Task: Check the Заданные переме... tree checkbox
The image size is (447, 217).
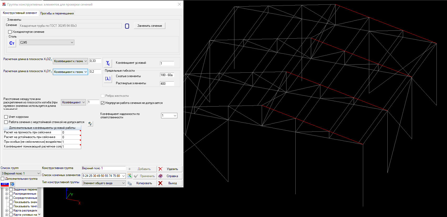Action: pos(11,189)
